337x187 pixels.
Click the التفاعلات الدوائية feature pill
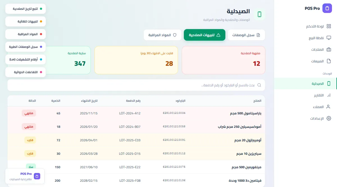26,72
